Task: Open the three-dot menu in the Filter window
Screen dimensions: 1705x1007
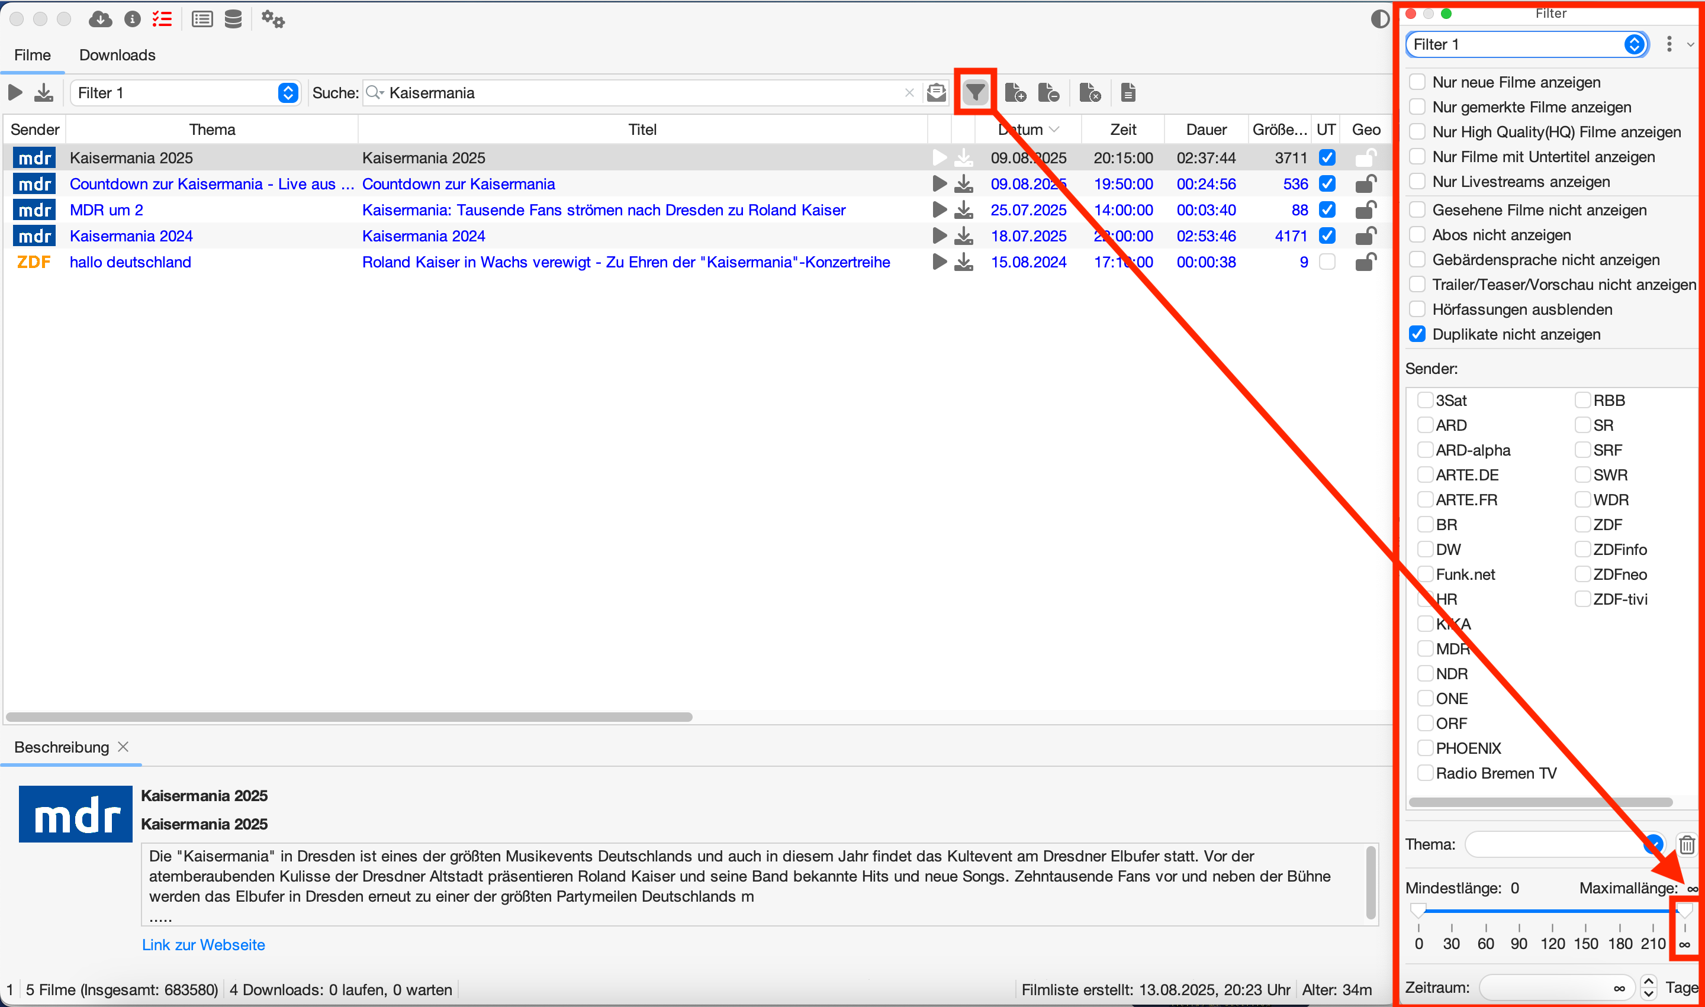Action: (x=1669, y=44)
